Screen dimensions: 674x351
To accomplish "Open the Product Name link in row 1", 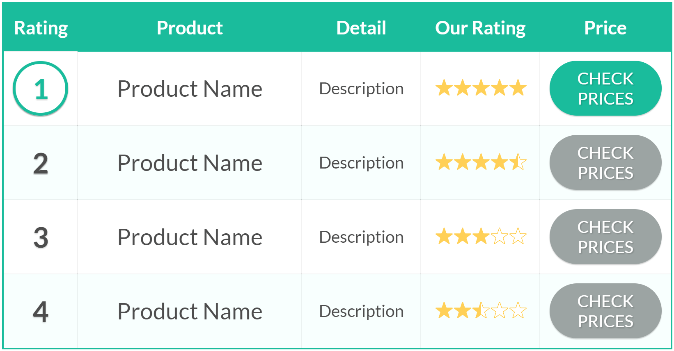I will pyautogui.click(x=190, y=89).
